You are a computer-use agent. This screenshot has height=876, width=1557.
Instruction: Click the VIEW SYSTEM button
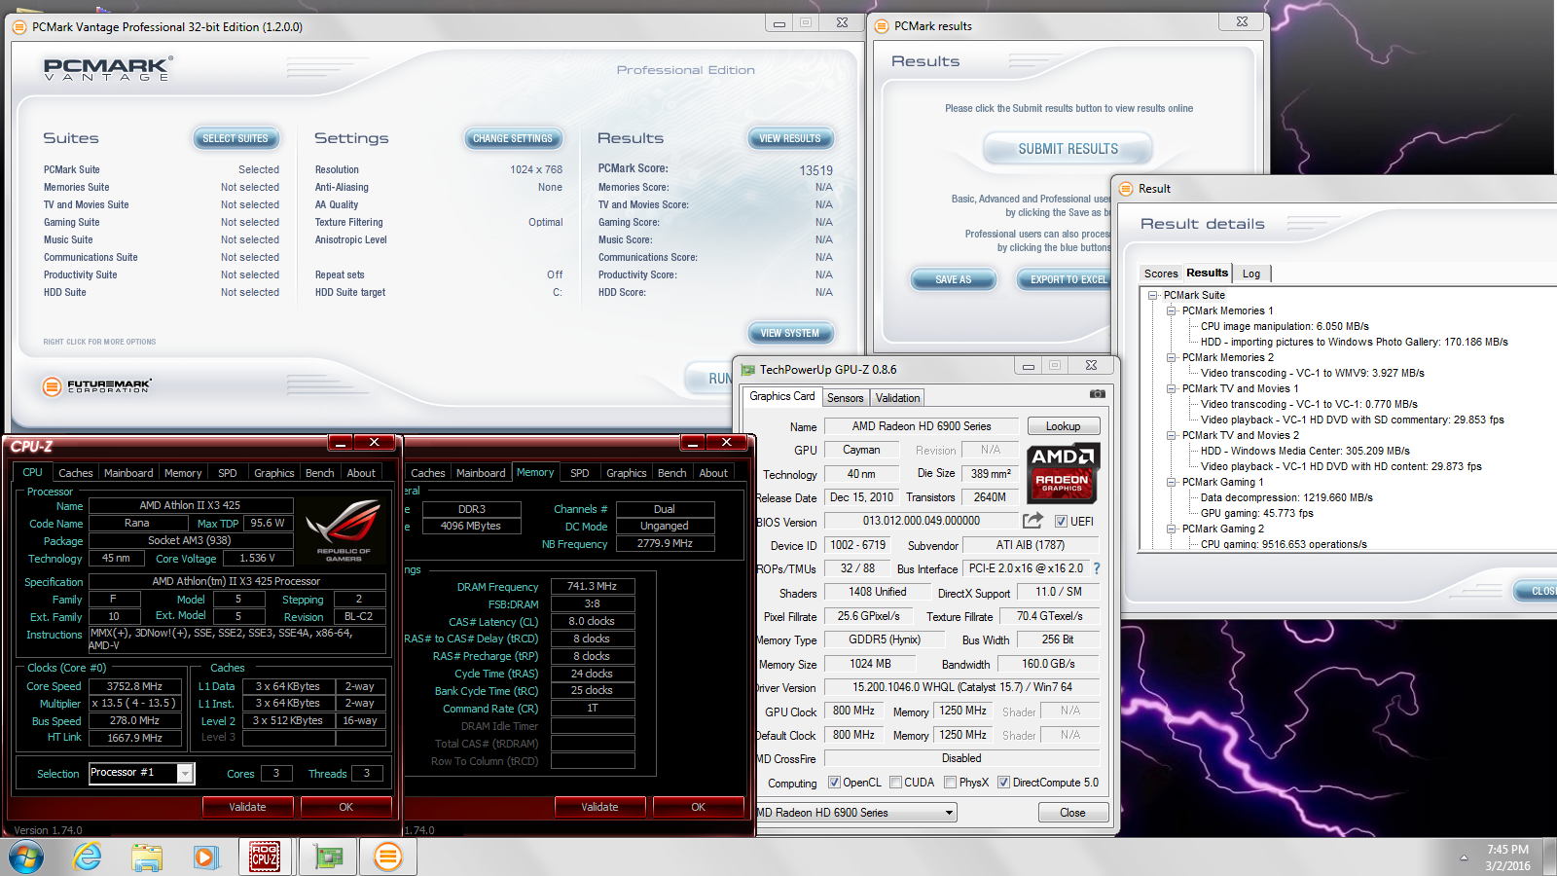click(790, 333)
